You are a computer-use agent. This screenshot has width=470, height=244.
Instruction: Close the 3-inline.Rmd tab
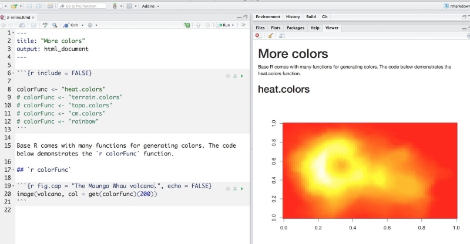[x=33, y=18]
